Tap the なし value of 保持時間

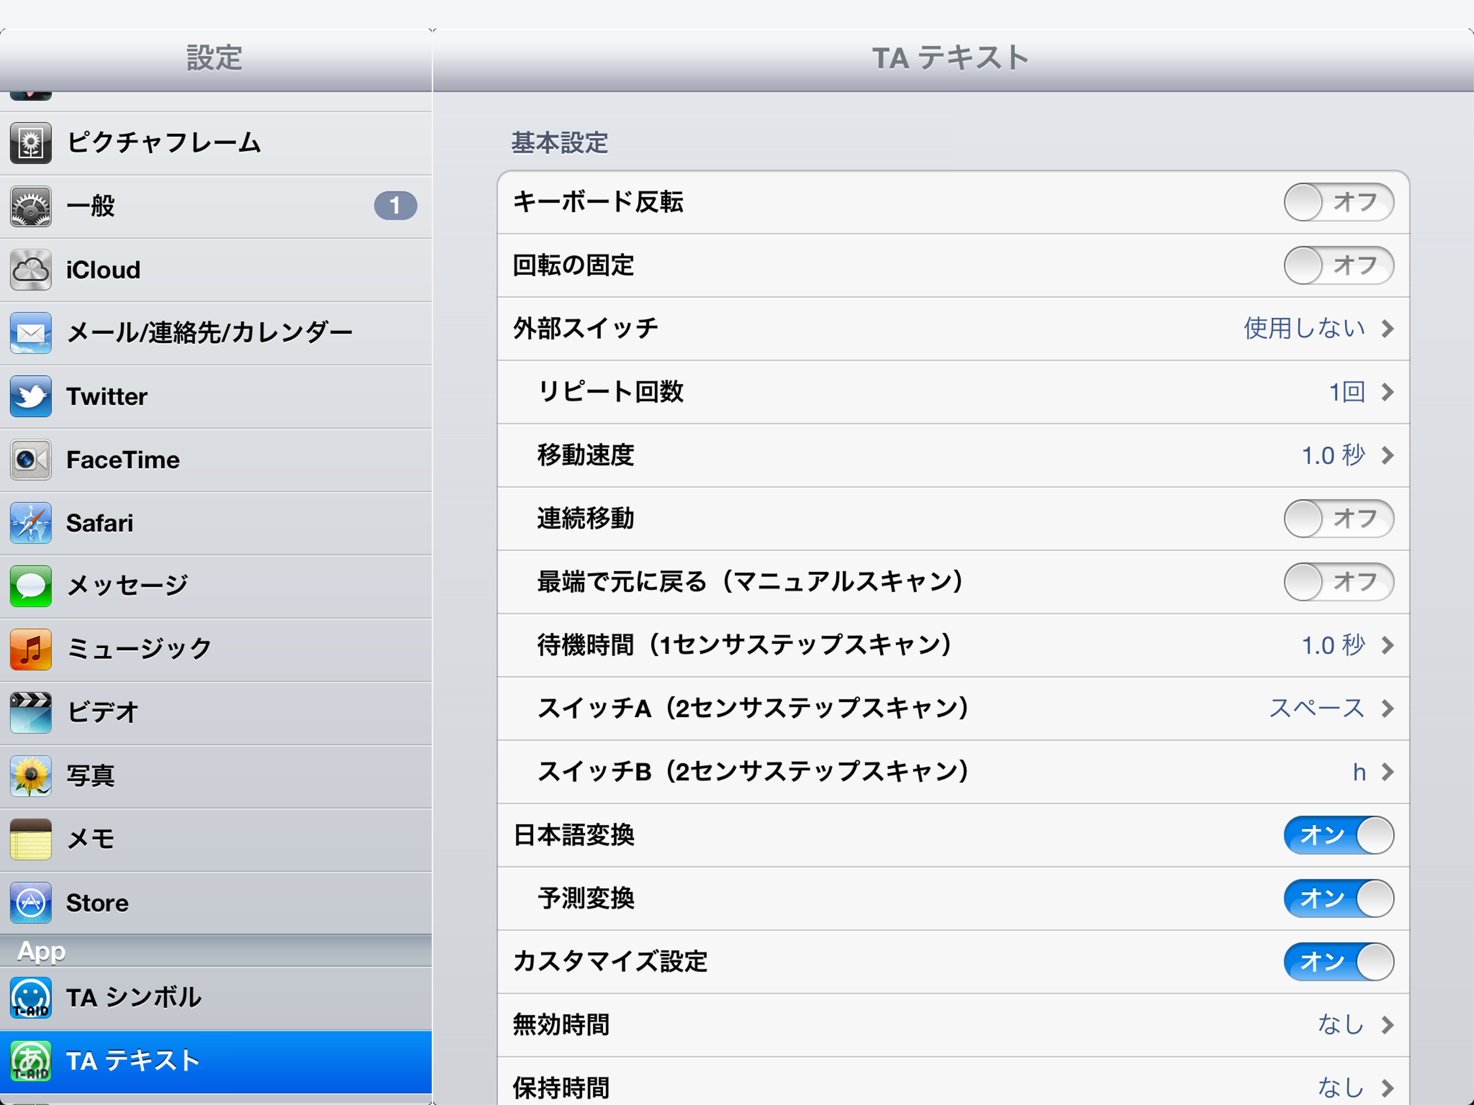click(x=1341, y=1088)
